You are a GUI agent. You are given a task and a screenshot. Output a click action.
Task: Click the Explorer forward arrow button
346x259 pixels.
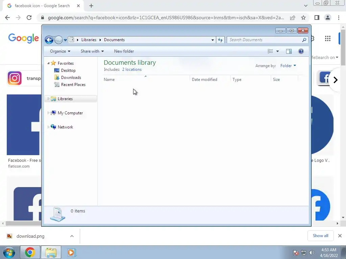click(58, 40)
